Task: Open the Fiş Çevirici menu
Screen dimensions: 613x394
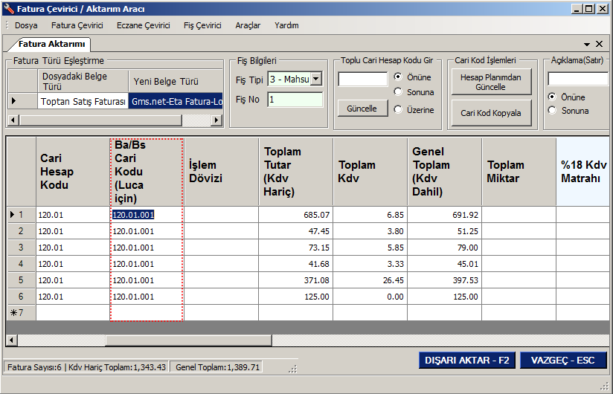Action: point(202,25)
